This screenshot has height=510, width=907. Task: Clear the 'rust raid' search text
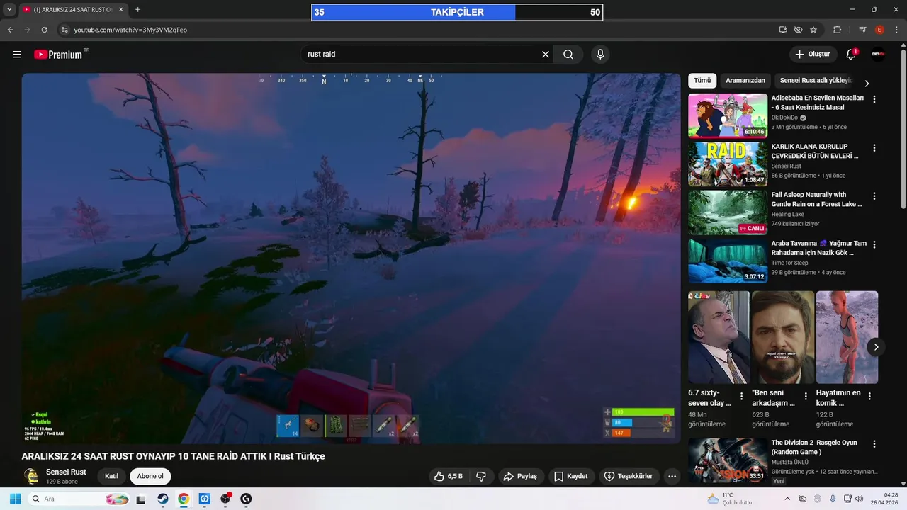click(546, 55)
